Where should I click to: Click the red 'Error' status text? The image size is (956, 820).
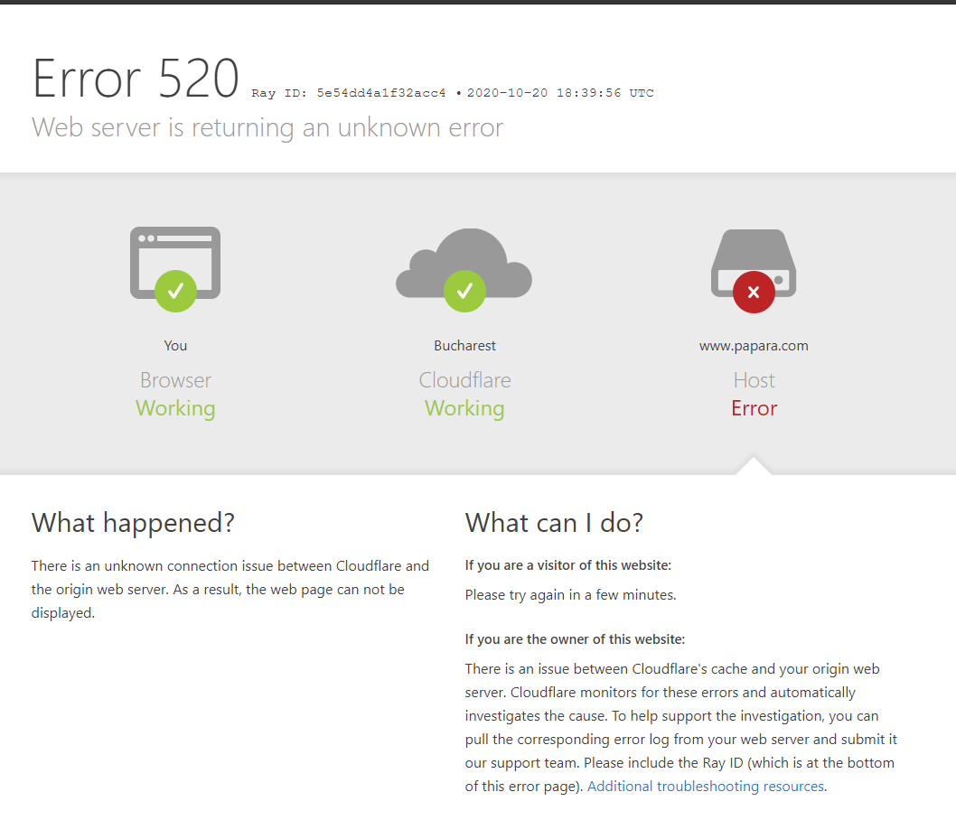point(754,408)
